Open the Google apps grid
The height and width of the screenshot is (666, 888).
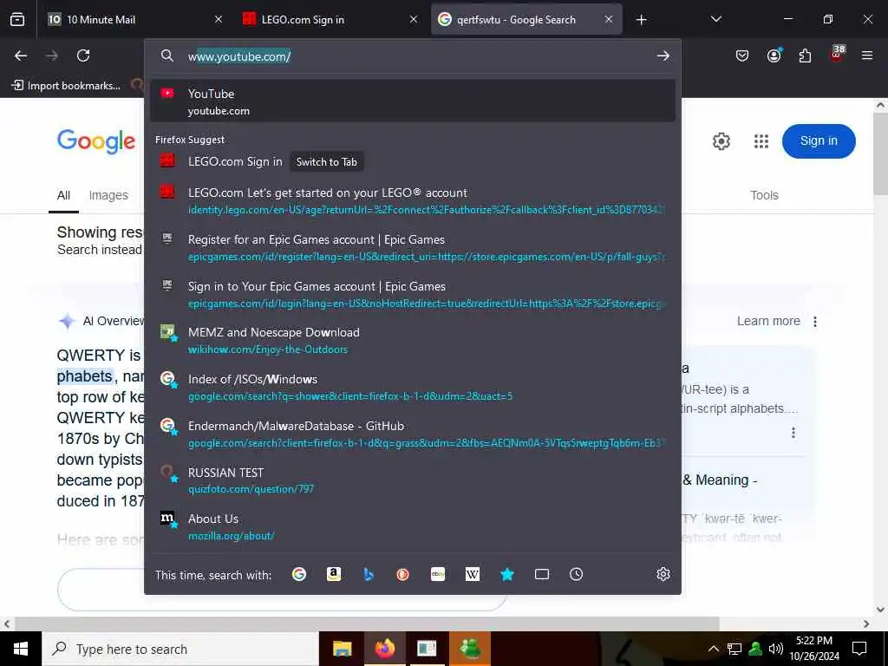[761, 141]
